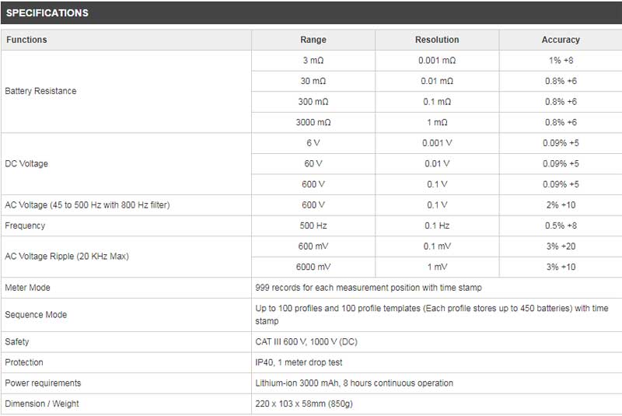Click the SPECIFICATIONS section header
This screenshot has height=416, width=622.
(47, 13)
